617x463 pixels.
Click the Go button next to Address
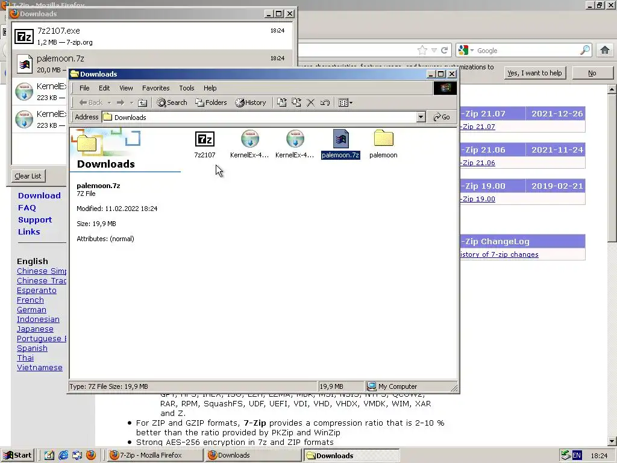(x=441, y=118)
